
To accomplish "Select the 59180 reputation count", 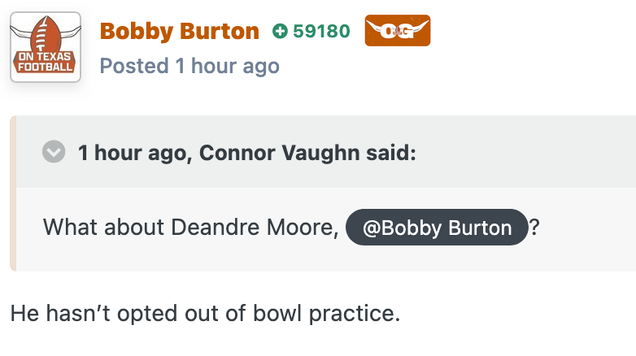I will [321, 32].
